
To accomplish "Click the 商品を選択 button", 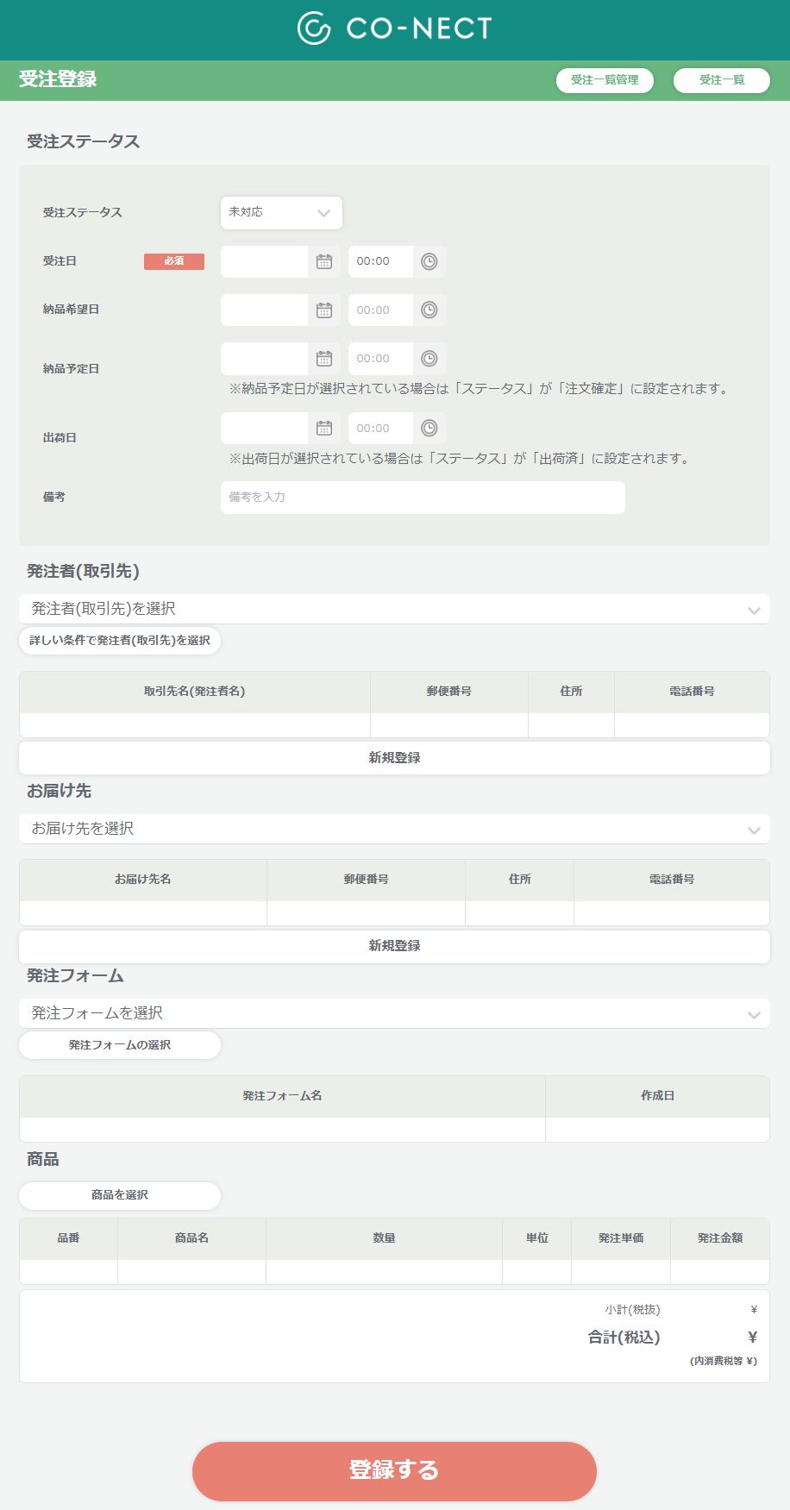I will coord(120,1195).
